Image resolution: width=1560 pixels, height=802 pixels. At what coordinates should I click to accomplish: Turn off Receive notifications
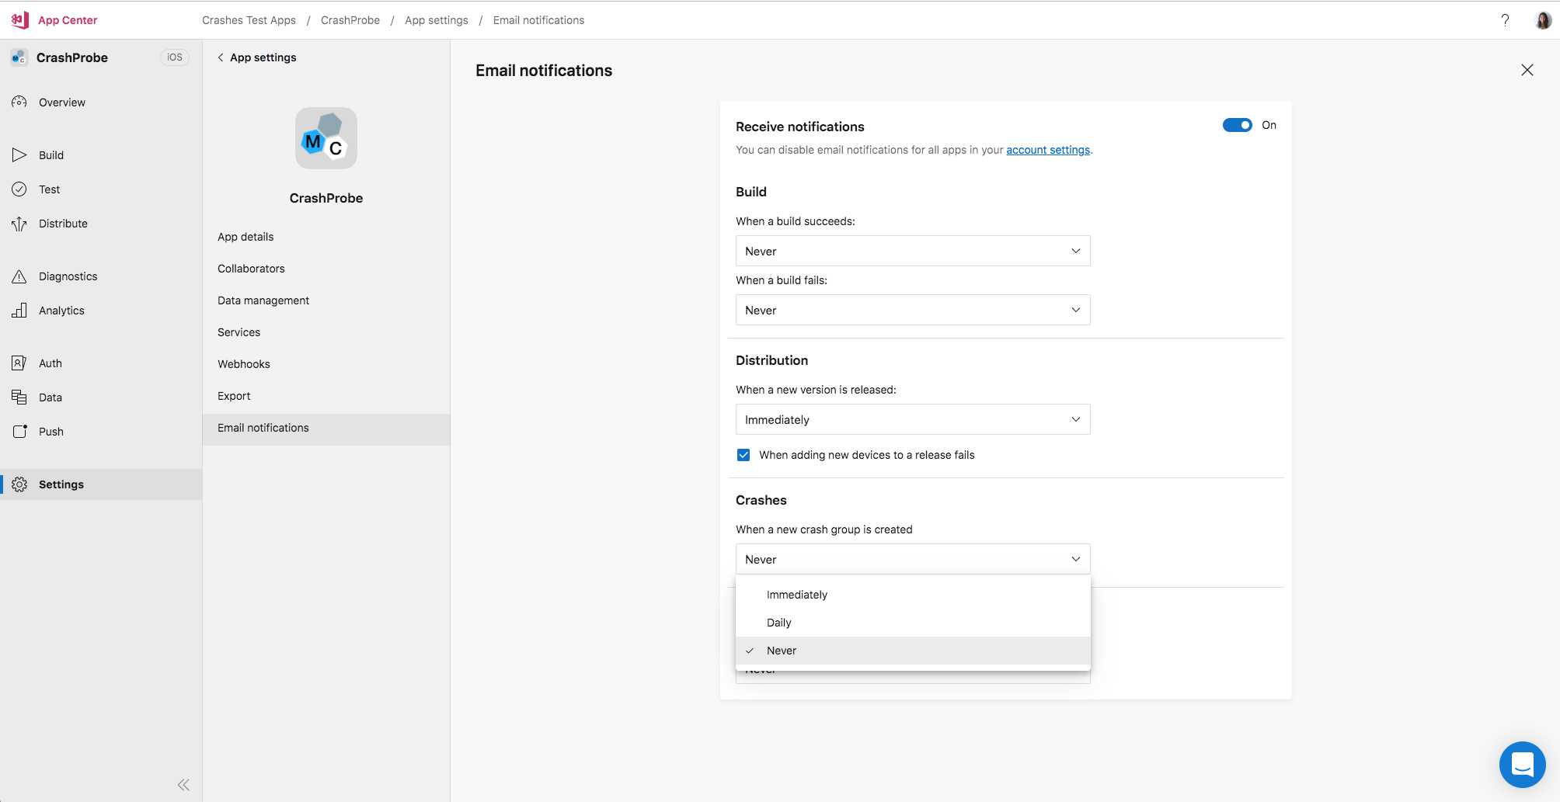(x=1236, y=124)
